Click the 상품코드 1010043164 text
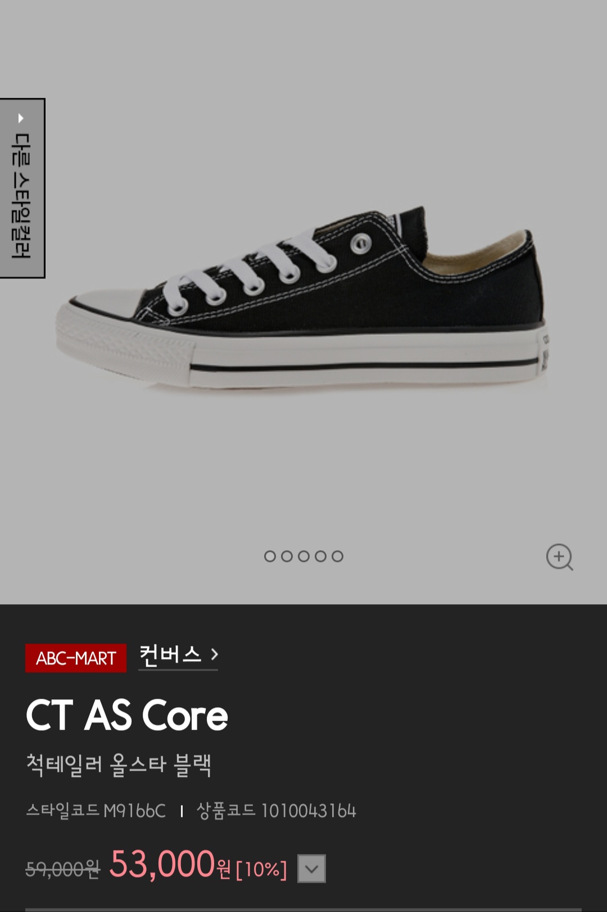Image resolution: width=607 pixels, height=912 pixels. (276, 811)
